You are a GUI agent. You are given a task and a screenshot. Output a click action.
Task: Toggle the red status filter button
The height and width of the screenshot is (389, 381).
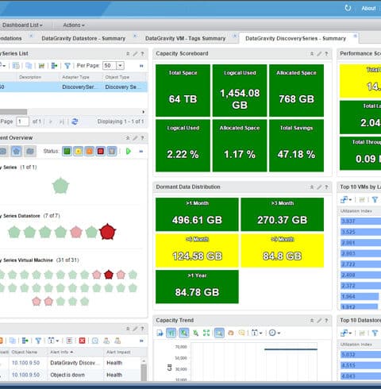click(x=101, y=152)
